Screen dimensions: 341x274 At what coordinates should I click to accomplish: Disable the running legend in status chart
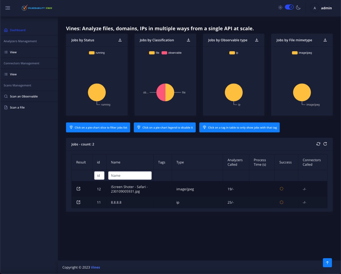pyautogui.click(x=97, y=53)
